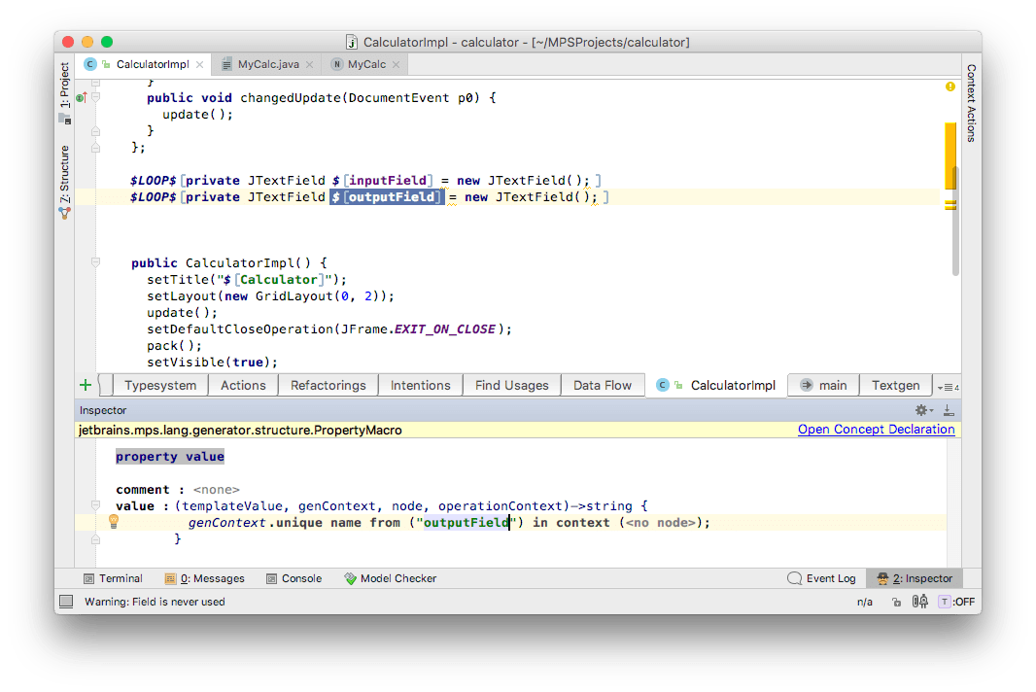Switch to the Typesystem aspect tab
Viewport: 1036px width, 692px height.
click(x=159, y=385)
